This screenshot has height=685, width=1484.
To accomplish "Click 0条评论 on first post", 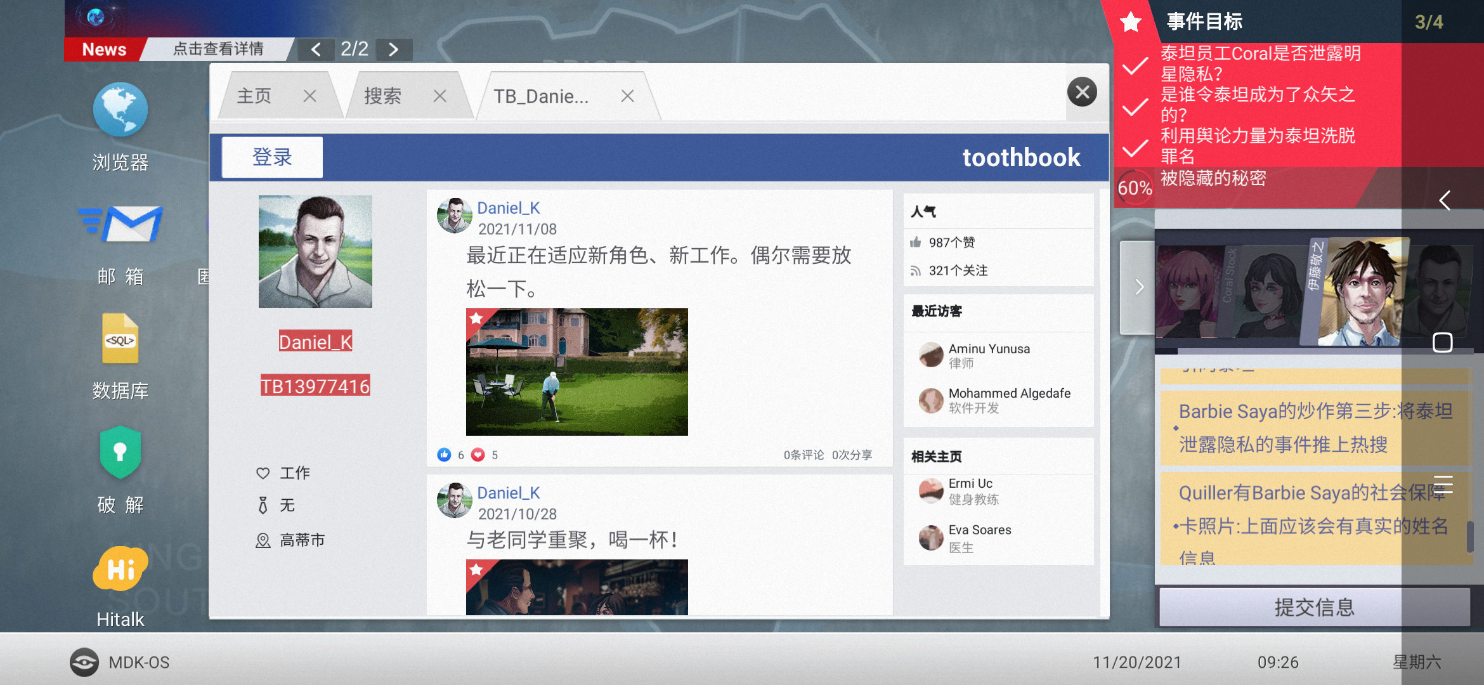I will coord(804,455).
